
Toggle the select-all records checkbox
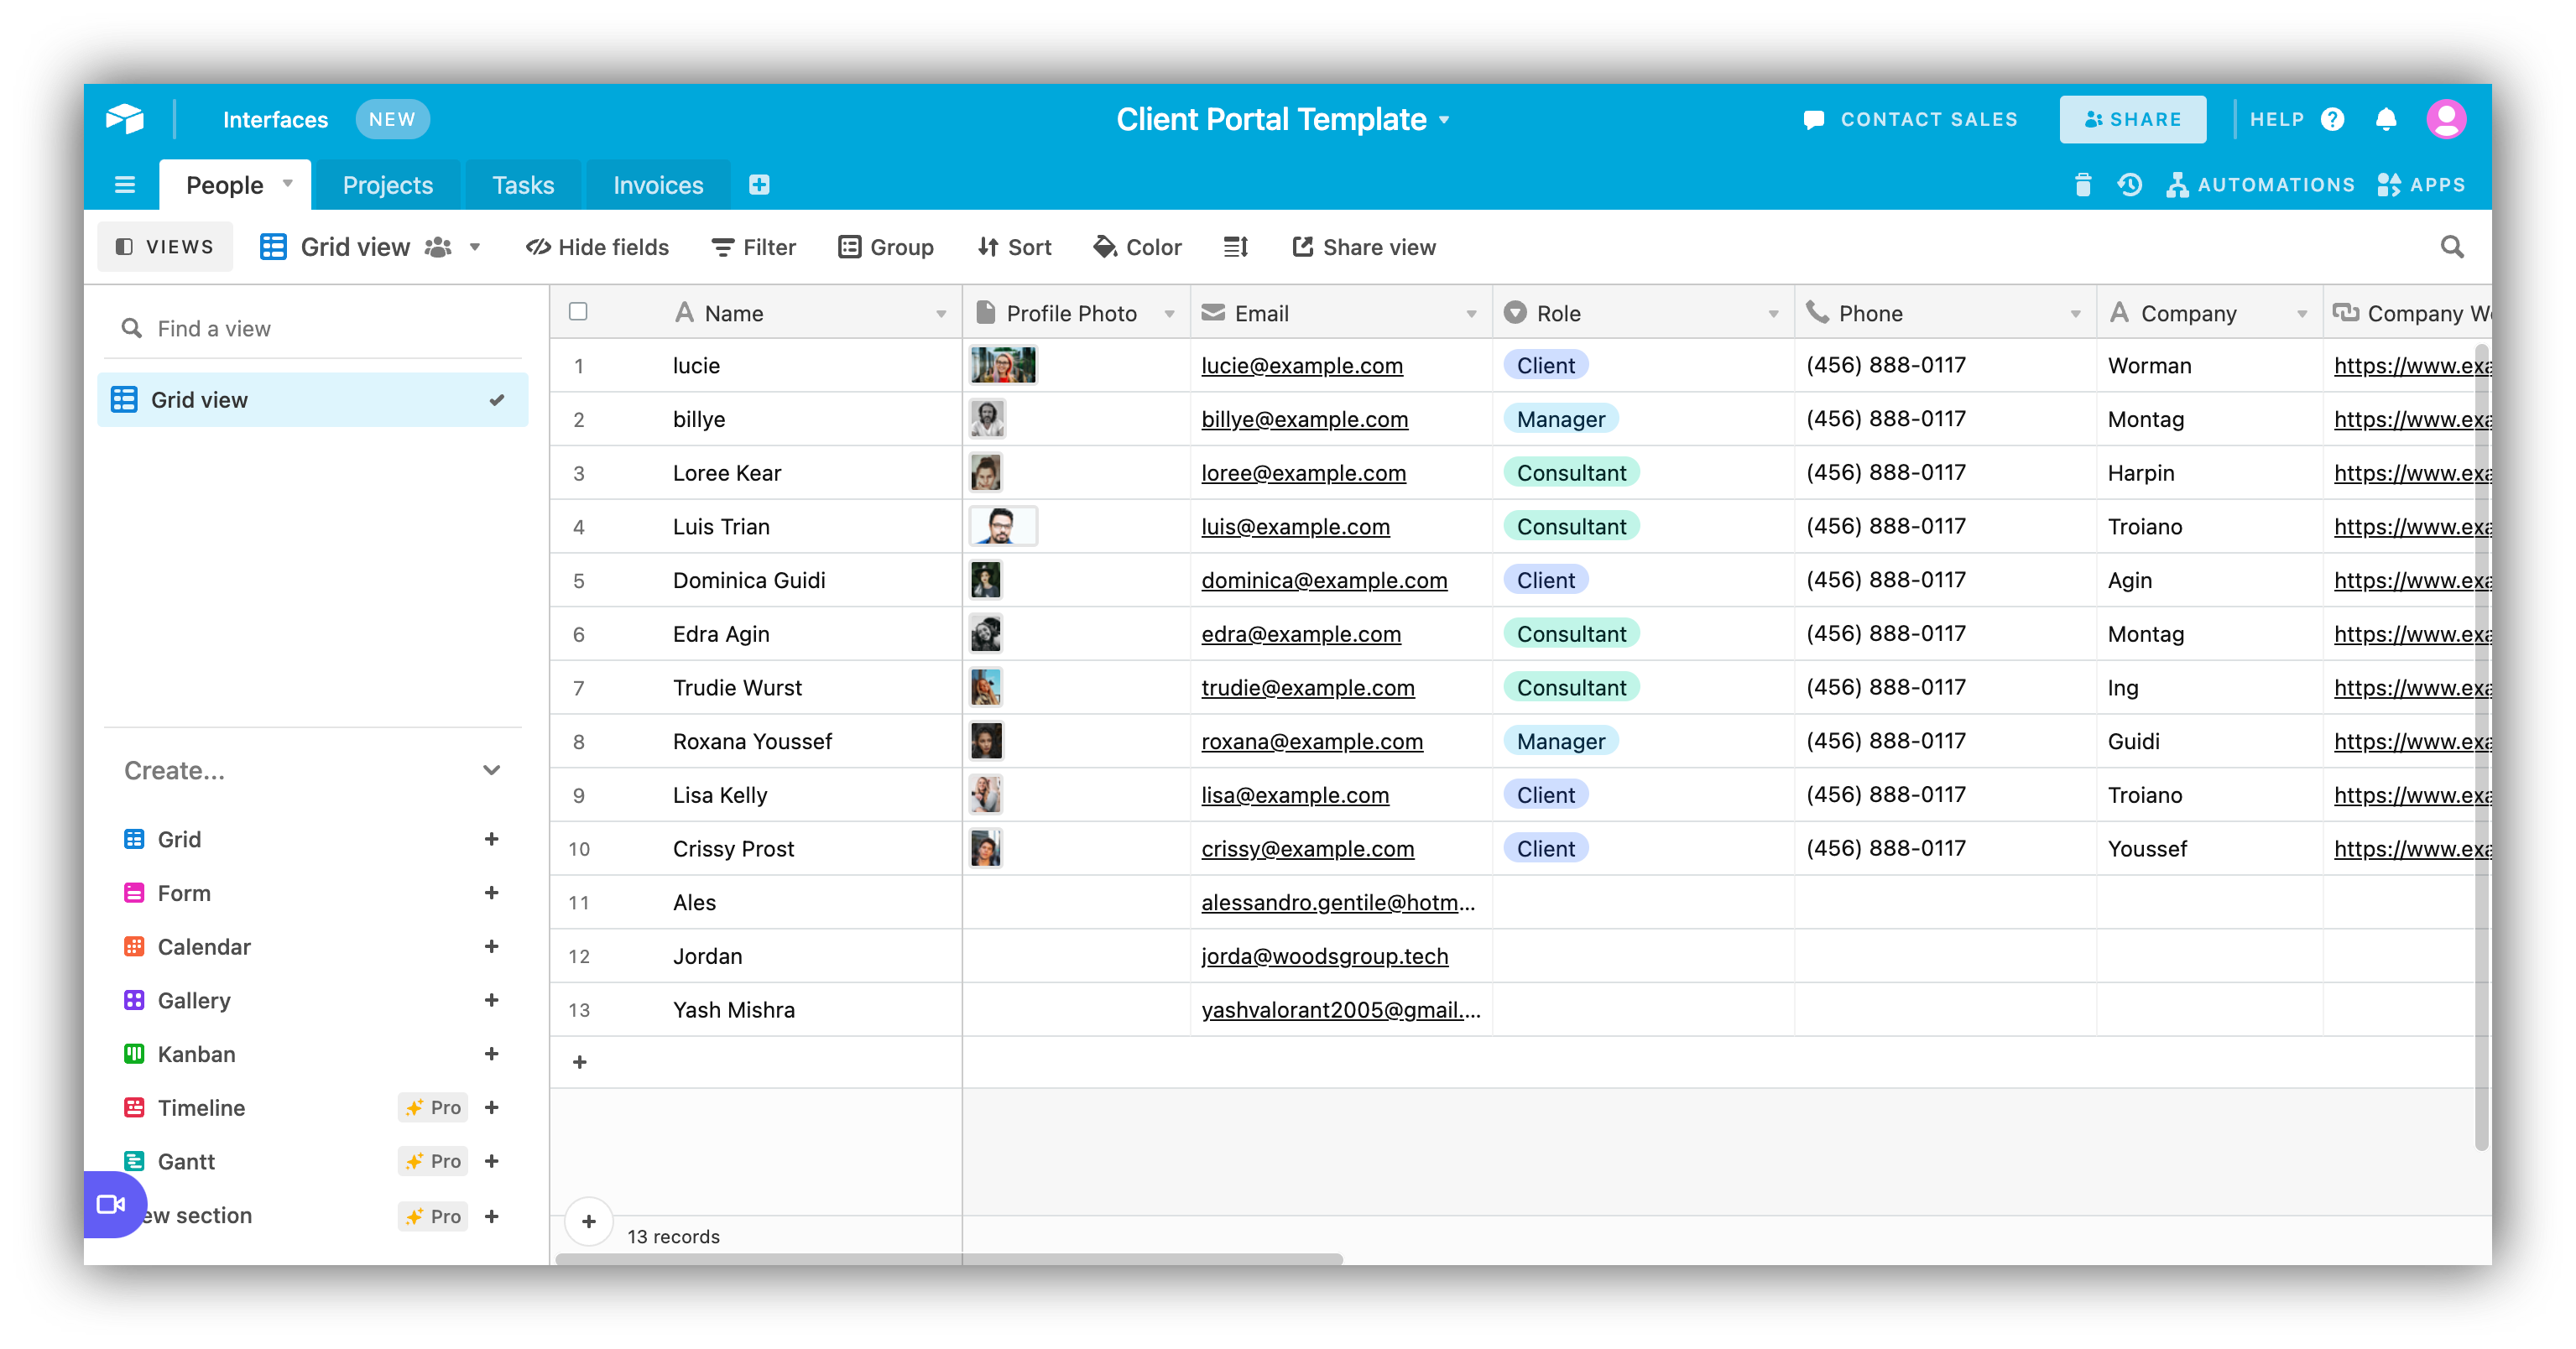point(579,311)
